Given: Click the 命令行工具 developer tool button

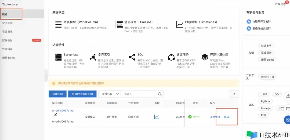Looking at the screenshot, I should (x=267, y=77).
